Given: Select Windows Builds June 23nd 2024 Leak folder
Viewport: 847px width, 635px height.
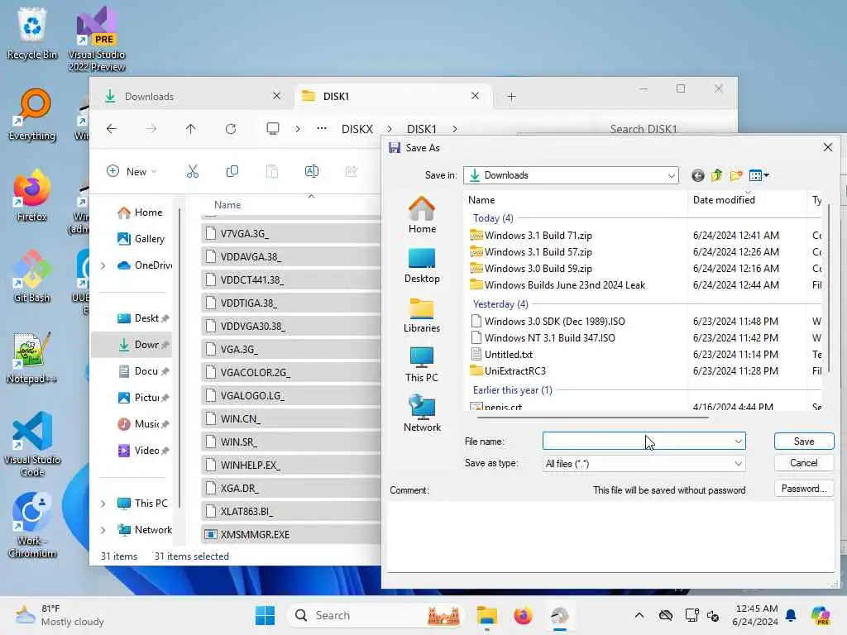Looking at the screenshot, I should click(x=564, y=285).
